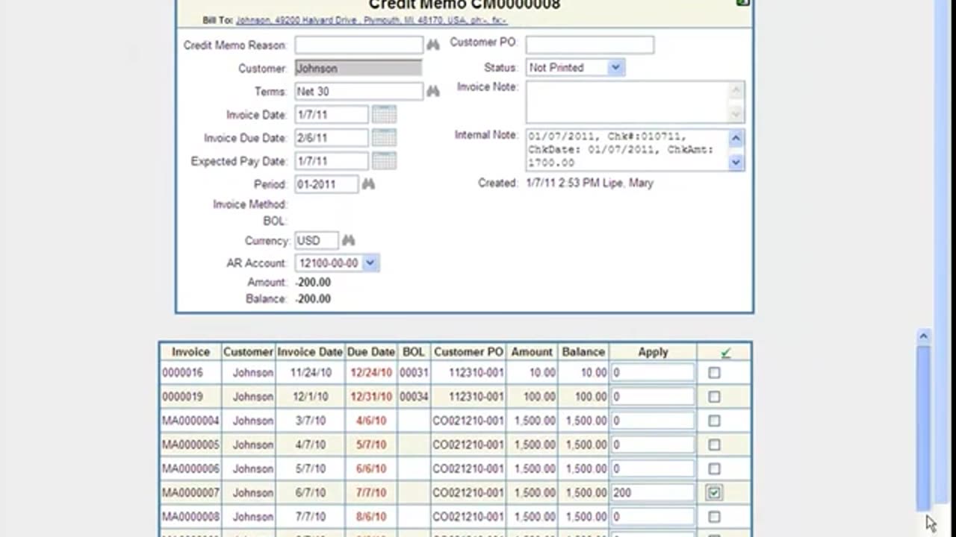Open invoice 0000019 link
956x537 pixels.
click(x=182, y=397)
